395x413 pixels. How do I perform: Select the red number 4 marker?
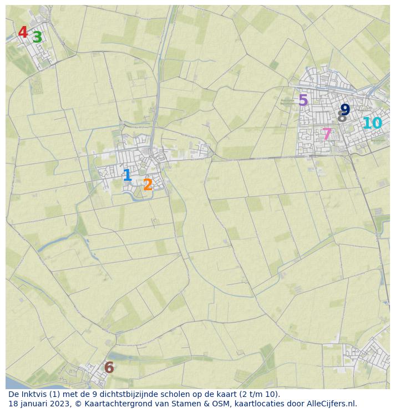pos(23,33)
